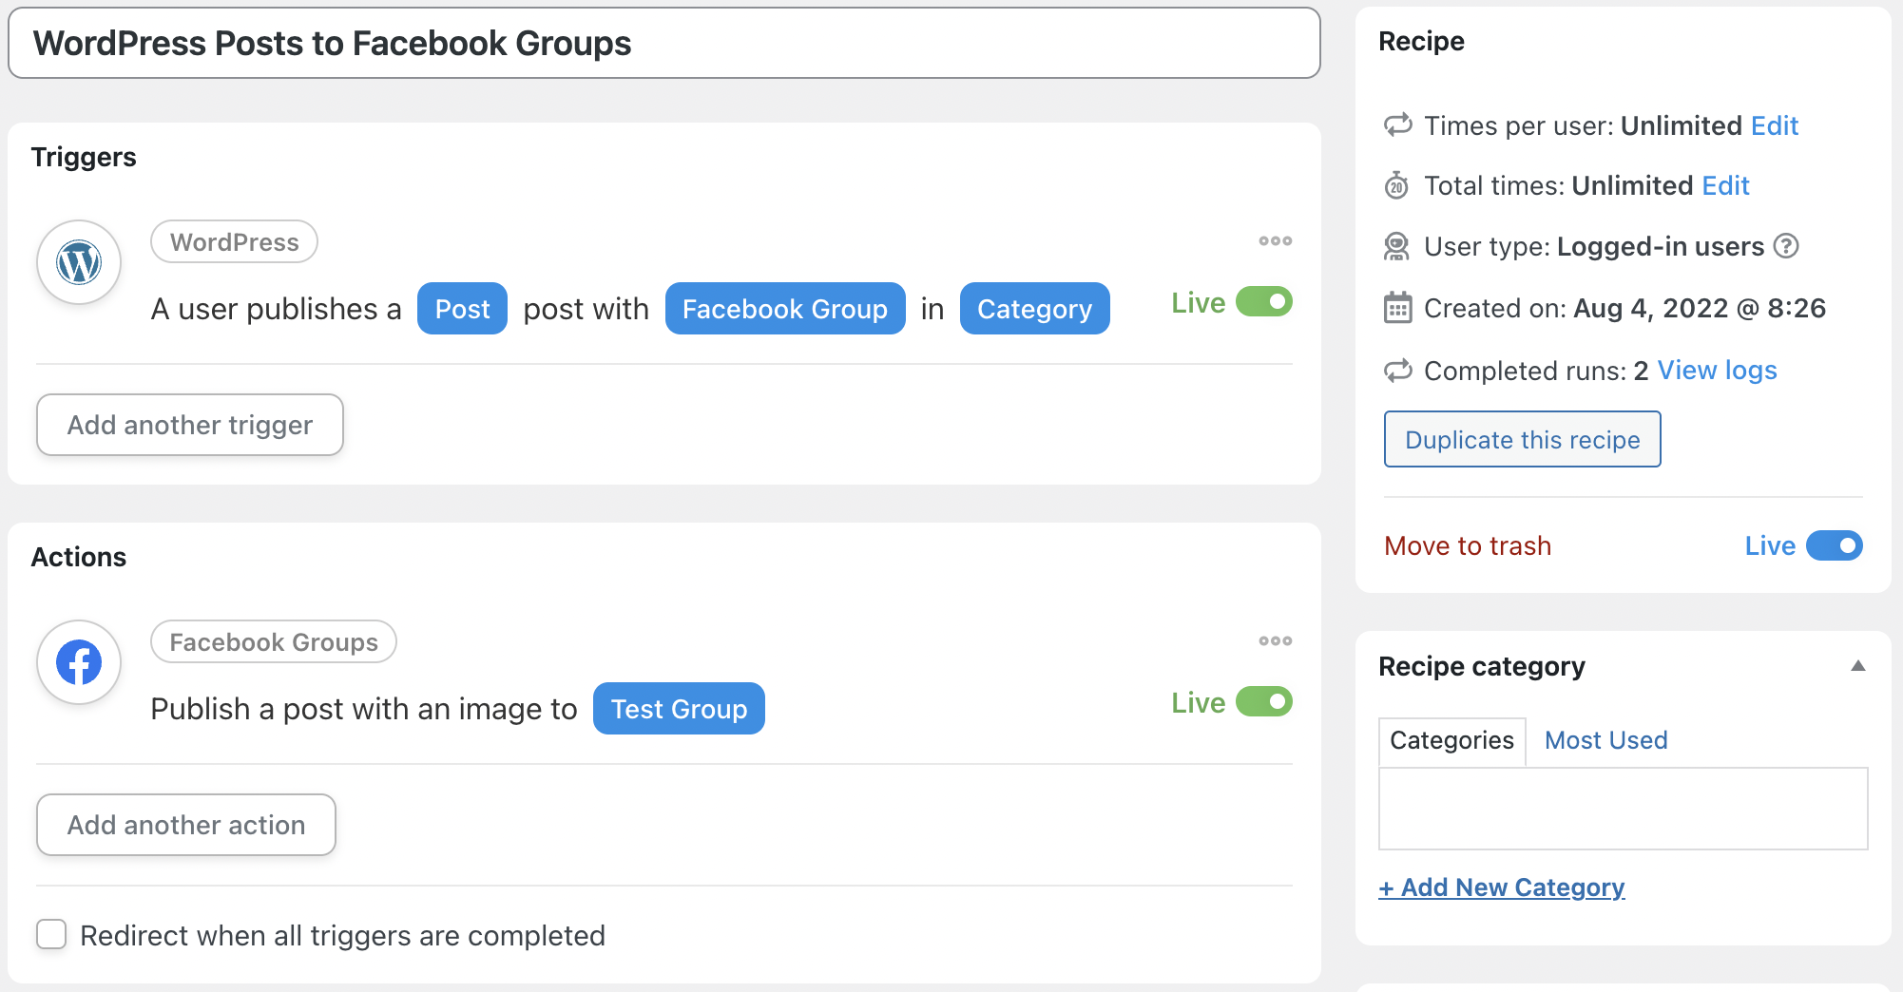Select the Facebook Group token in trigger
1903x992 pixels.
pos(785,309)
